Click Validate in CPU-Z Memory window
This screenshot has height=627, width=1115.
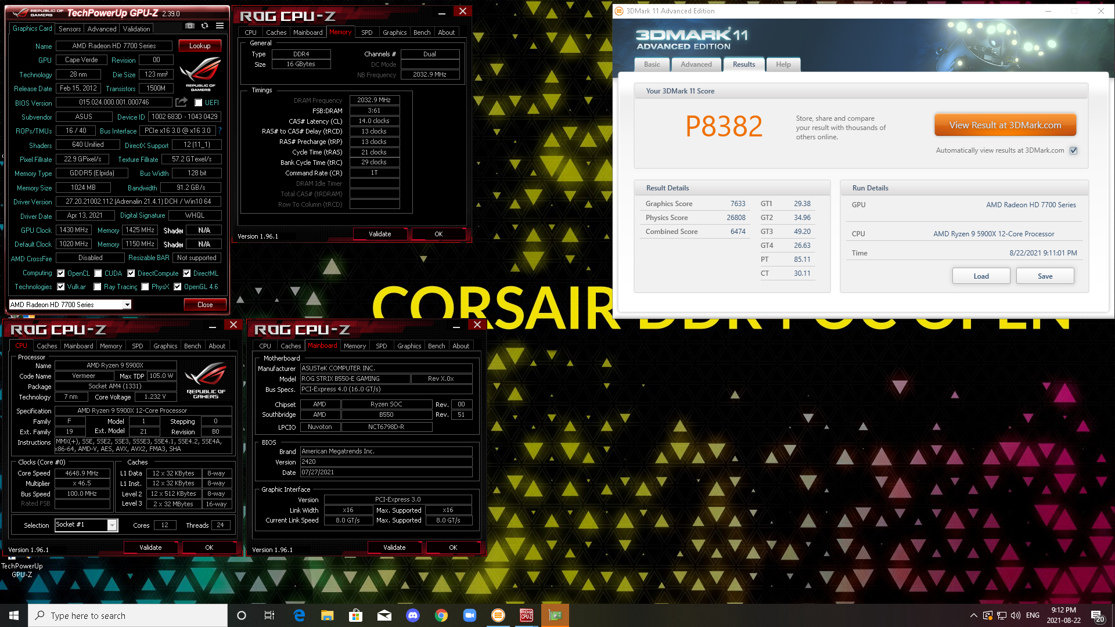pyautogui.click(x=380, y=234)
